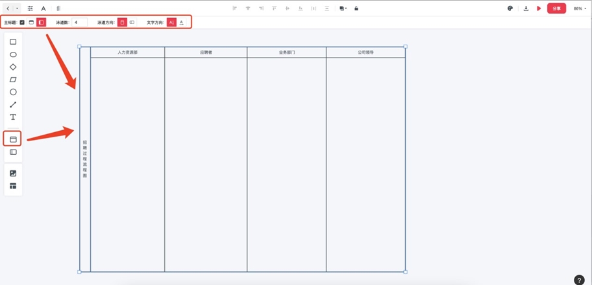Select the diamond shape tool
This screenshot has height=285, width=592.
coord(13,67)
